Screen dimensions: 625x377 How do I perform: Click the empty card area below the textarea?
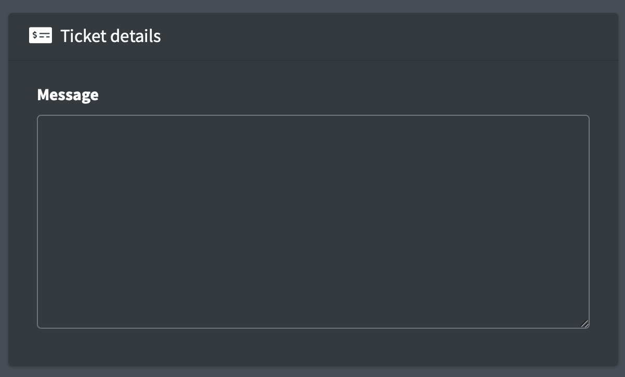(313, 347)
